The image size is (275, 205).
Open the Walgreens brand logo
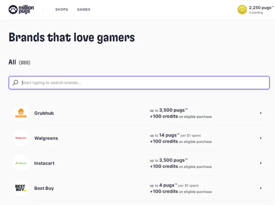pyautogui.click(x=21, y=138)
